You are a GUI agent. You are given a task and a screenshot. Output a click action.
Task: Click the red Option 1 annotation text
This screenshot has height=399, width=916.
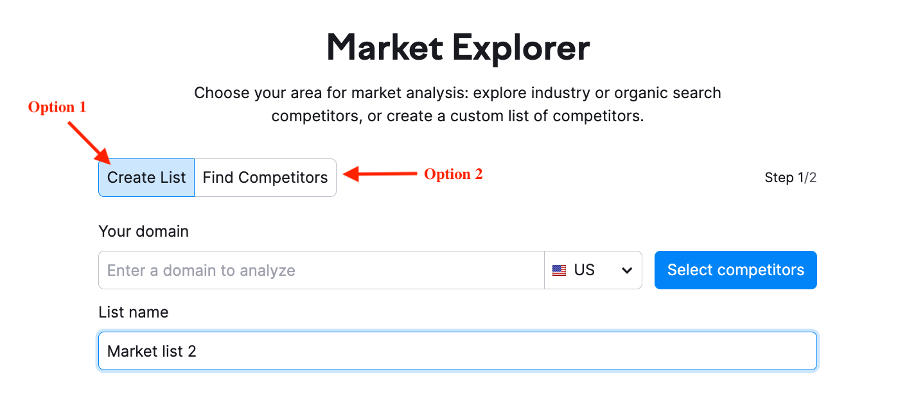tap(57, 107)
